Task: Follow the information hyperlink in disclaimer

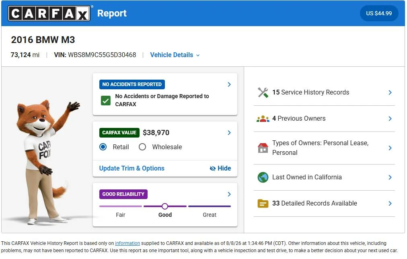Action: pyautogui.click(x=127, y=243)
